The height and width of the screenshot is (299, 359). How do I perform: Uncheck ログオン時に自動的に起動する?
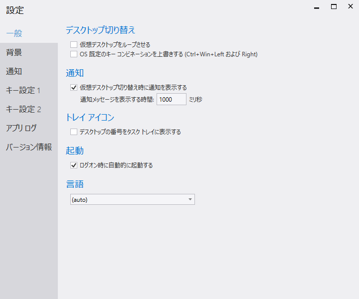(74, 165)
